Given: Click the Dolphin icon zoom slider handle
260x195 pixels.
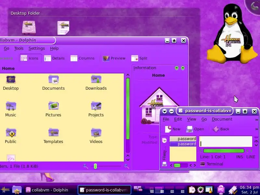Looking at the screenshot, I should [95, 166].
